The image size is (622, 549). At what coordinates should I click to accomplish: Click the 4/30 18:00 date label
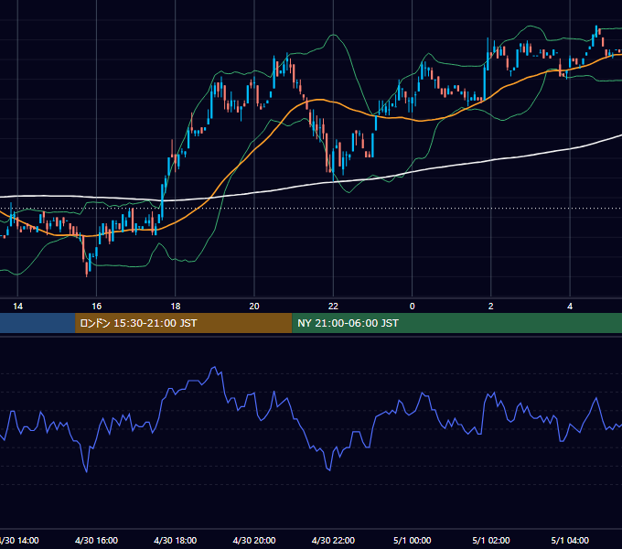[176, 540]
